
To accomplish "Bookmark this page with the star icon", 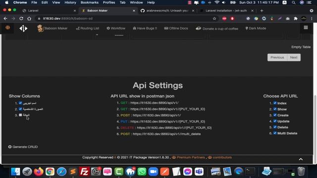I will click(214, 18).
